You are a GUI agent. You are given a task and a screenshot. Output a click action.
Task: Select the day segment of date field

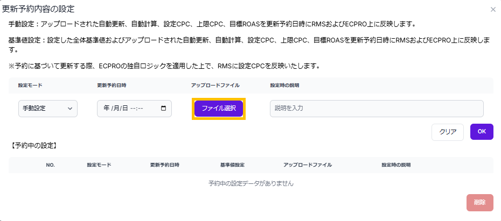coord(124,108)
